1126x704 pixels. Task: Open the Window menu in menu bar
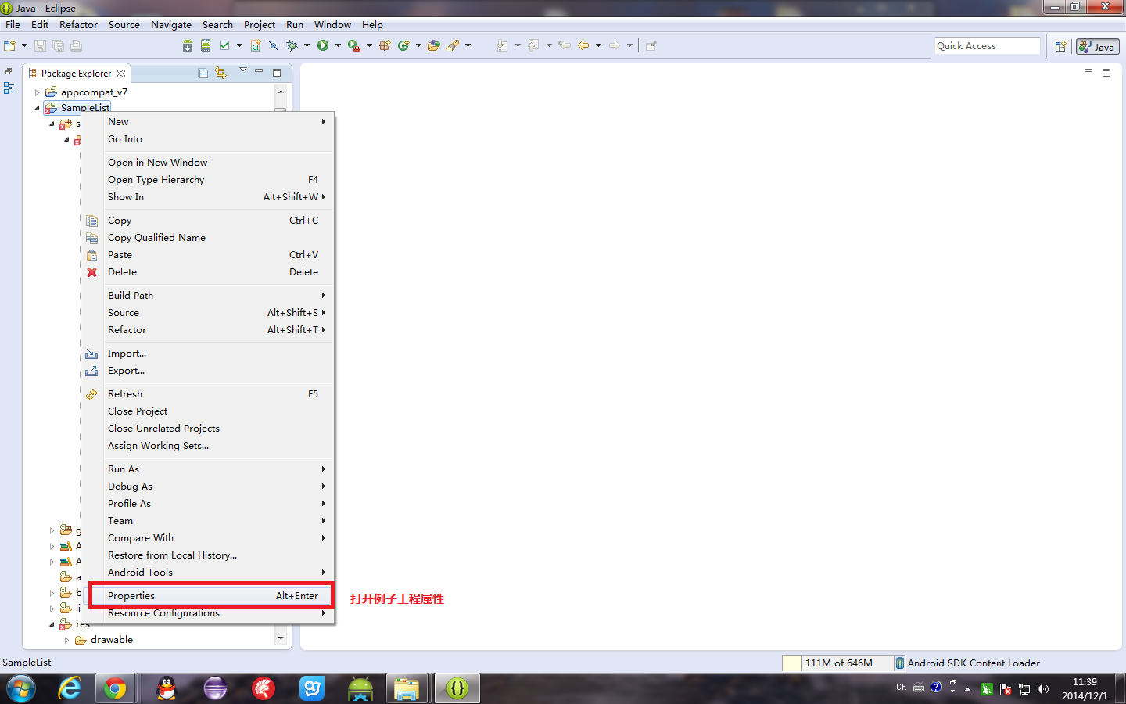(332, 25)
